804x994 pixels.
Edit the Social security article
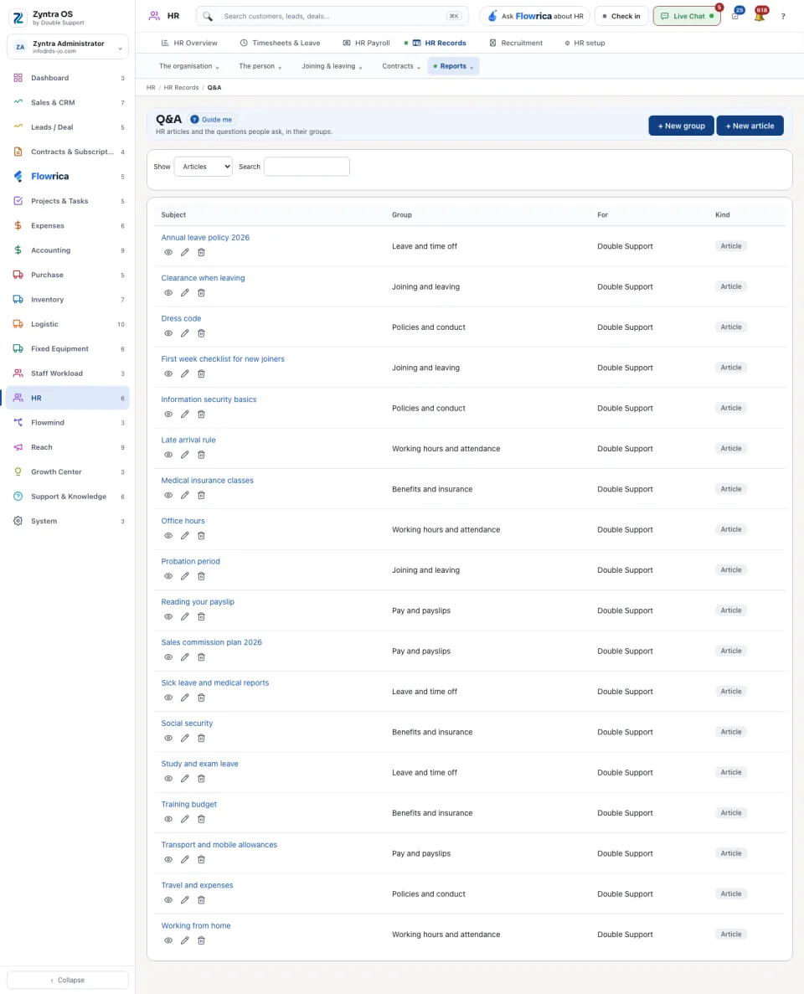184,738
